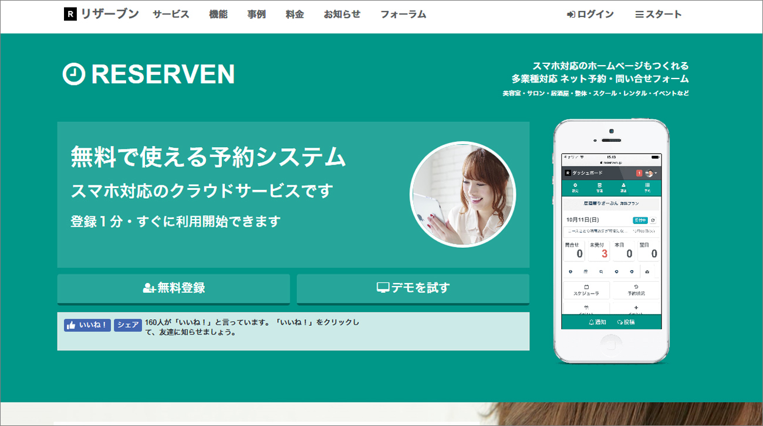Click the 160人が「いいね！」 like count text

click(252, 327)
